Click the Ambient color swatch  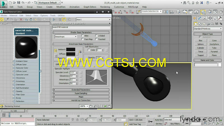tap(71, 50)
